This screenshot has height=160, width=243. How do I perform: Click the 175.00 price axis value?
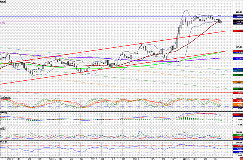point(240,47)
